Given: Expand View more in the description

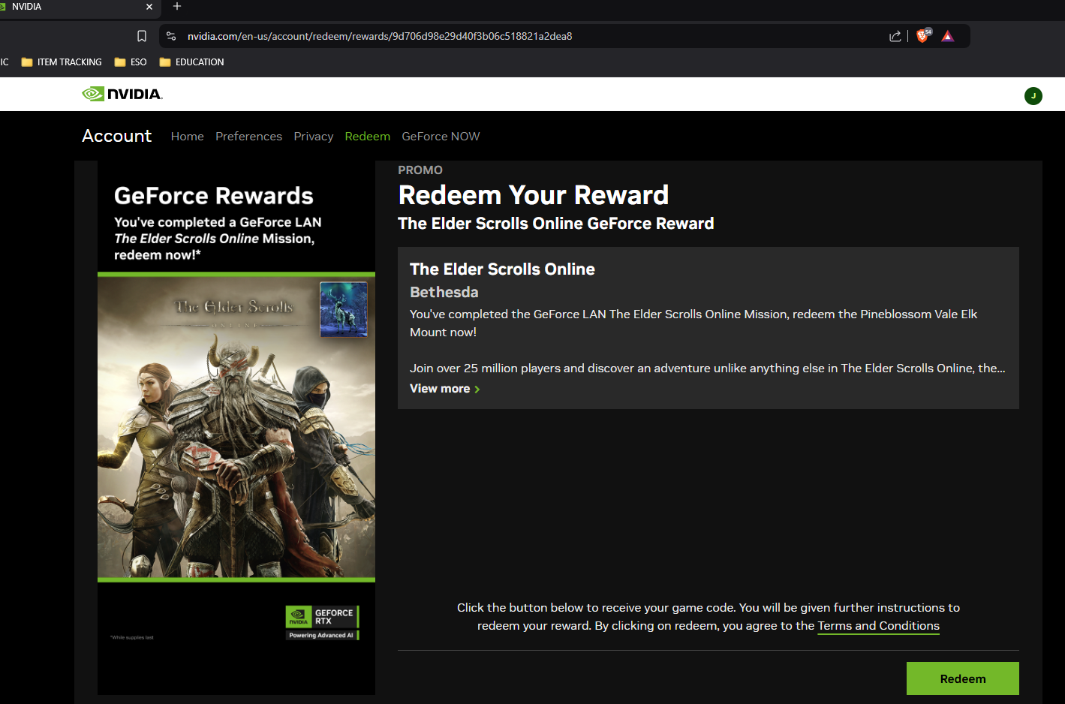Looking at the screenshot, I should coord(444,389).
